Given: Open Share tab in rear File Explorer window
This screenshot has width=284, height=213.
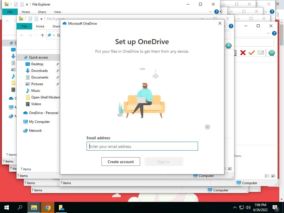Looking at the screenshot, I should pos(42,12).
